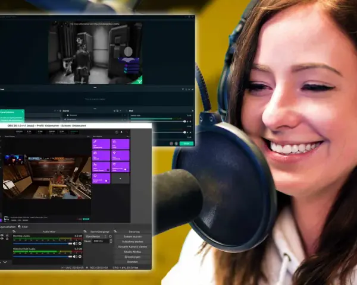
Task: Open Mikrofon/AUX-Audio gear settings
Action: click(x=80, y=256)
